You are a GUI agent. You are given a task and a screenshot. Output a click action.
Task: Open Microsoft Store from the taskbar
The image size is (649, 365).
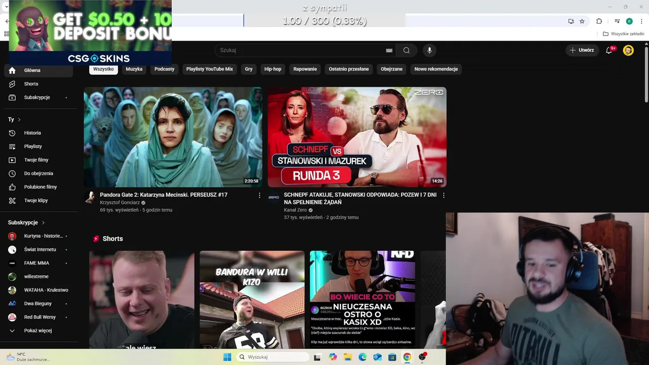point(392,357)
